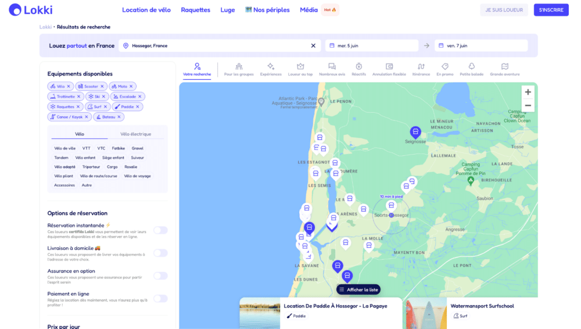Click the JE SUIS LOUEUR button
581x329 pixels.
pos(504,10)
